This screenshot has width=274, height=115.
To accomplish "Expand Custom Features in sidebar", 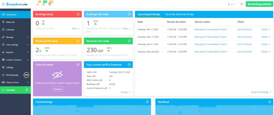I will point(15,60).
